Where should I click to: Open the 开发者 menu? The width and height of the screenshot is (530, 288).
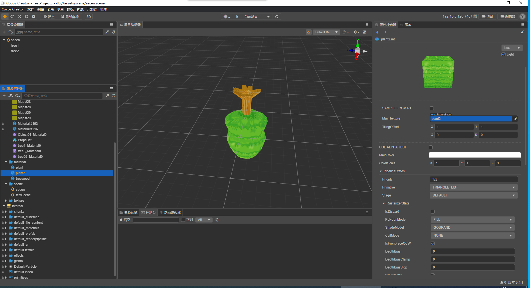tap(92, 9)
